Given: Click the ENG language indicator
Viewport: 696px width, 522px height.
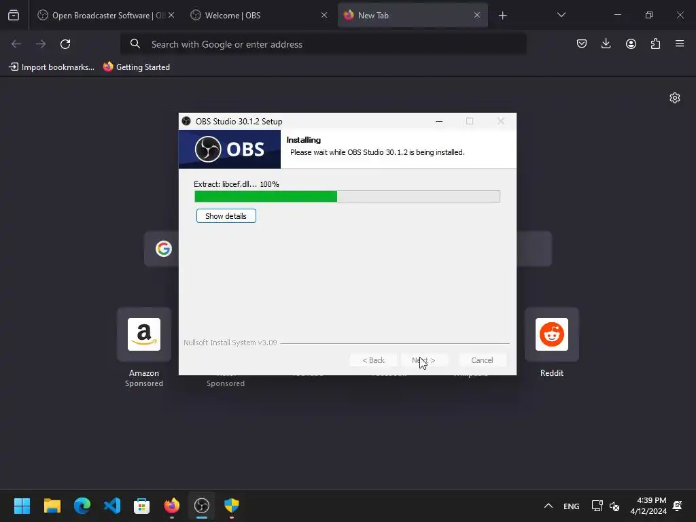Looking at the screenshot, I should (x=571, y=506).
